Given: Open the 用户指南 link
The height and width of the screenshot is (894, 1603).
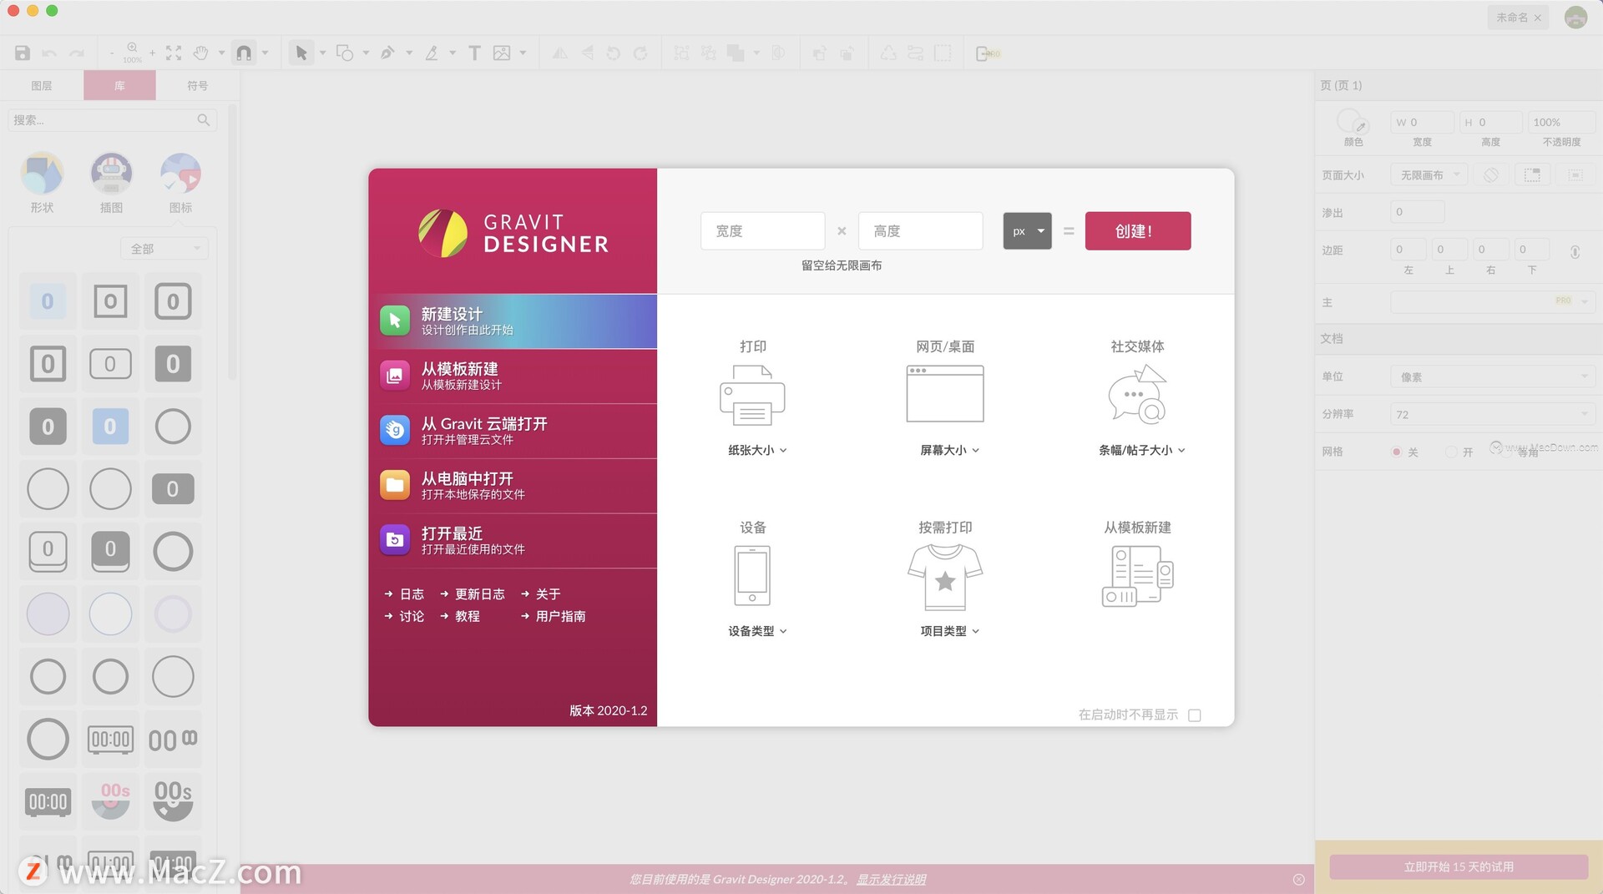Looking at the screenshot, I should 560,616.
